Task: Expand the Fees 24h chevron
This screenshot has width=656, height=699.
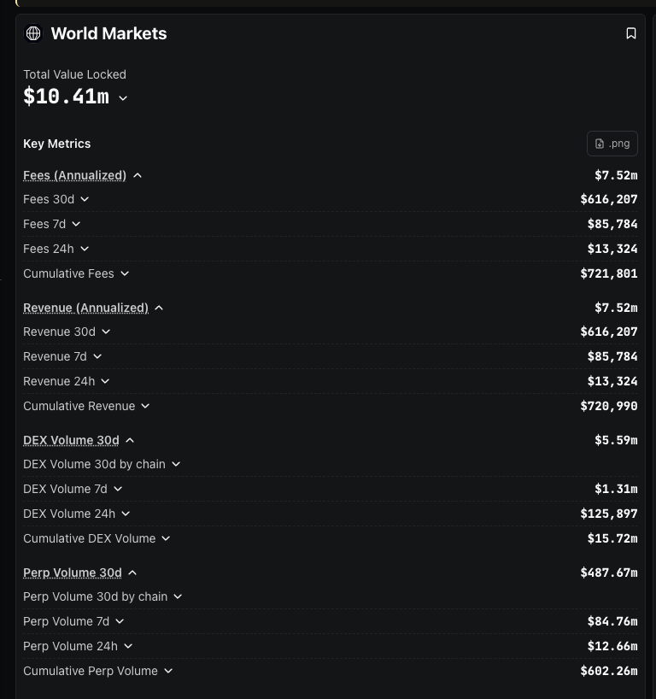Action: [85, 249]
